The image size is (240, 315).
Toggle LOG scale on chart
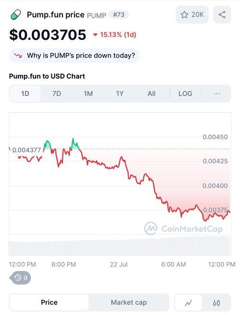click(185, 94)
